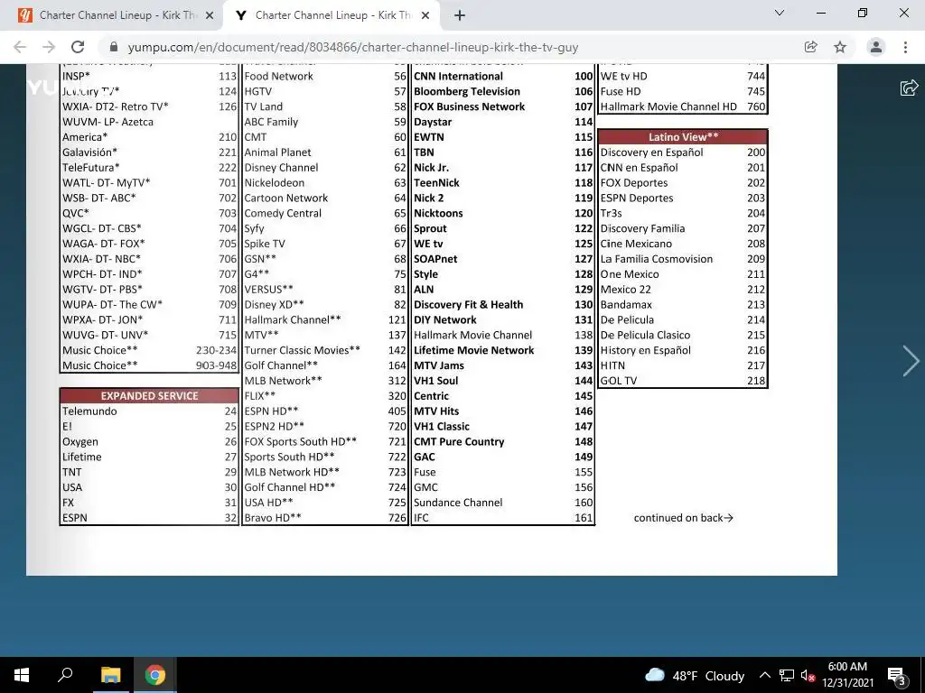This screenshot has height=693, width=925.
Task: Open the notification center icon
Action: [897, 675]
